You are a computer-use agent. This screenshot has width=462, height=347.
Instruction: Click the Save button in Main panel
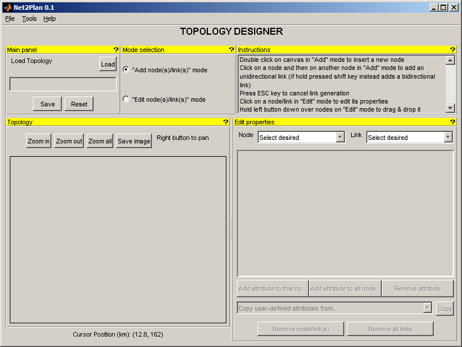click(47, 104)
